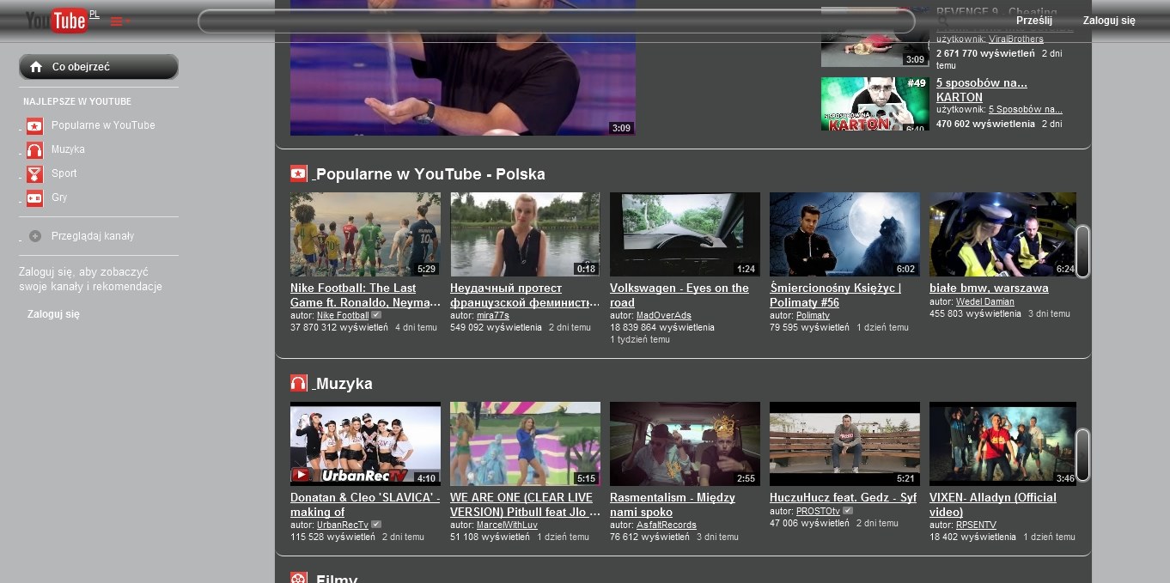Open UrbanRecTv author link
The image size is (1170, 583).
click(x=343, y=525)
